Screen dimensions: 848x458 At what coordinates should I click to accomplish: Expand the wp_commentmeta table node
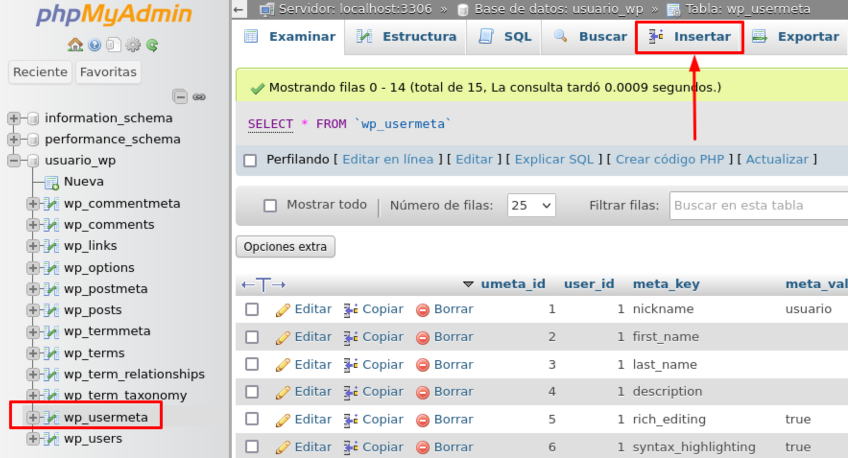coord(33,203)
